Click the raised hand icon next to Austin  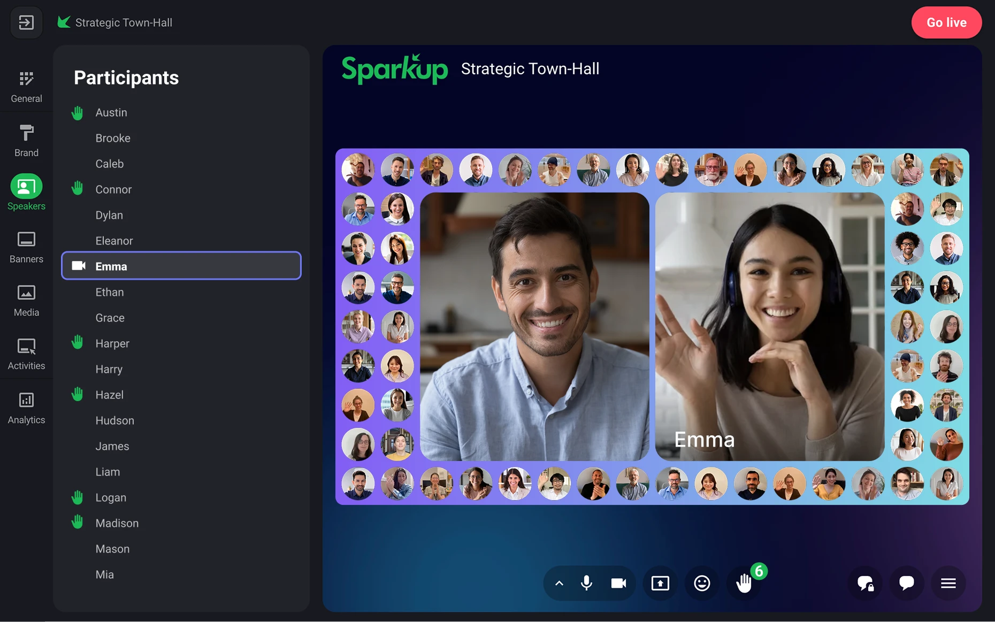click(78, 113)
